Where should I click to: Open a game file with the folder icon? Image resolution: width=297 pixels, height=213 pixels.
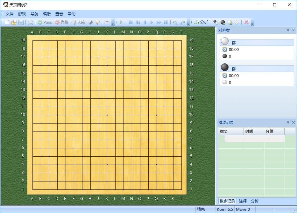coord(14,22)
